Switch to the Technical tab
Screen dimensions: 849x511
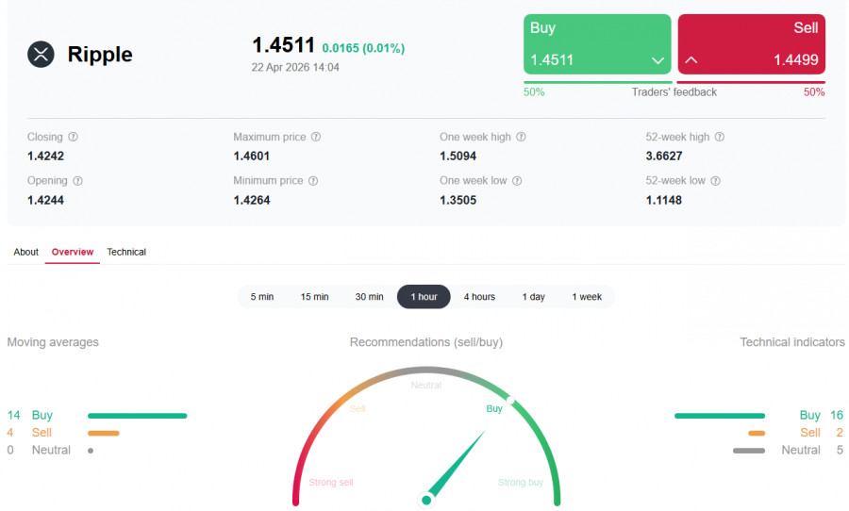(x=126, y=252)
